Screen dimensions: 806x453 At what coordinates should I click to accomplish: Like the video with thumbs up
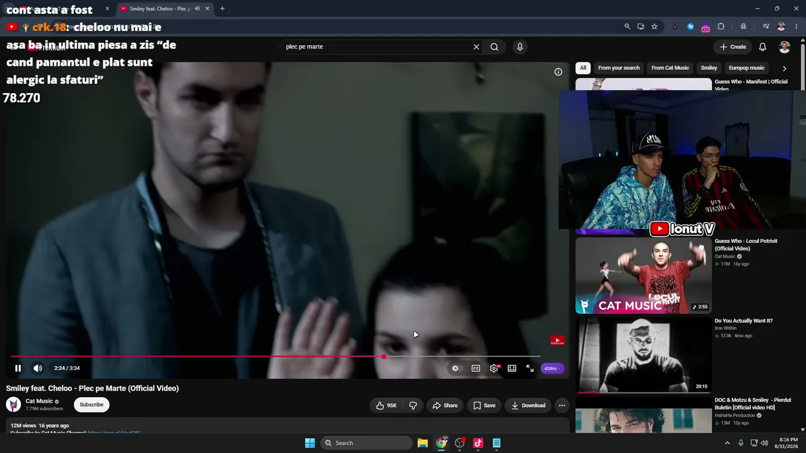tap(386, 406)
